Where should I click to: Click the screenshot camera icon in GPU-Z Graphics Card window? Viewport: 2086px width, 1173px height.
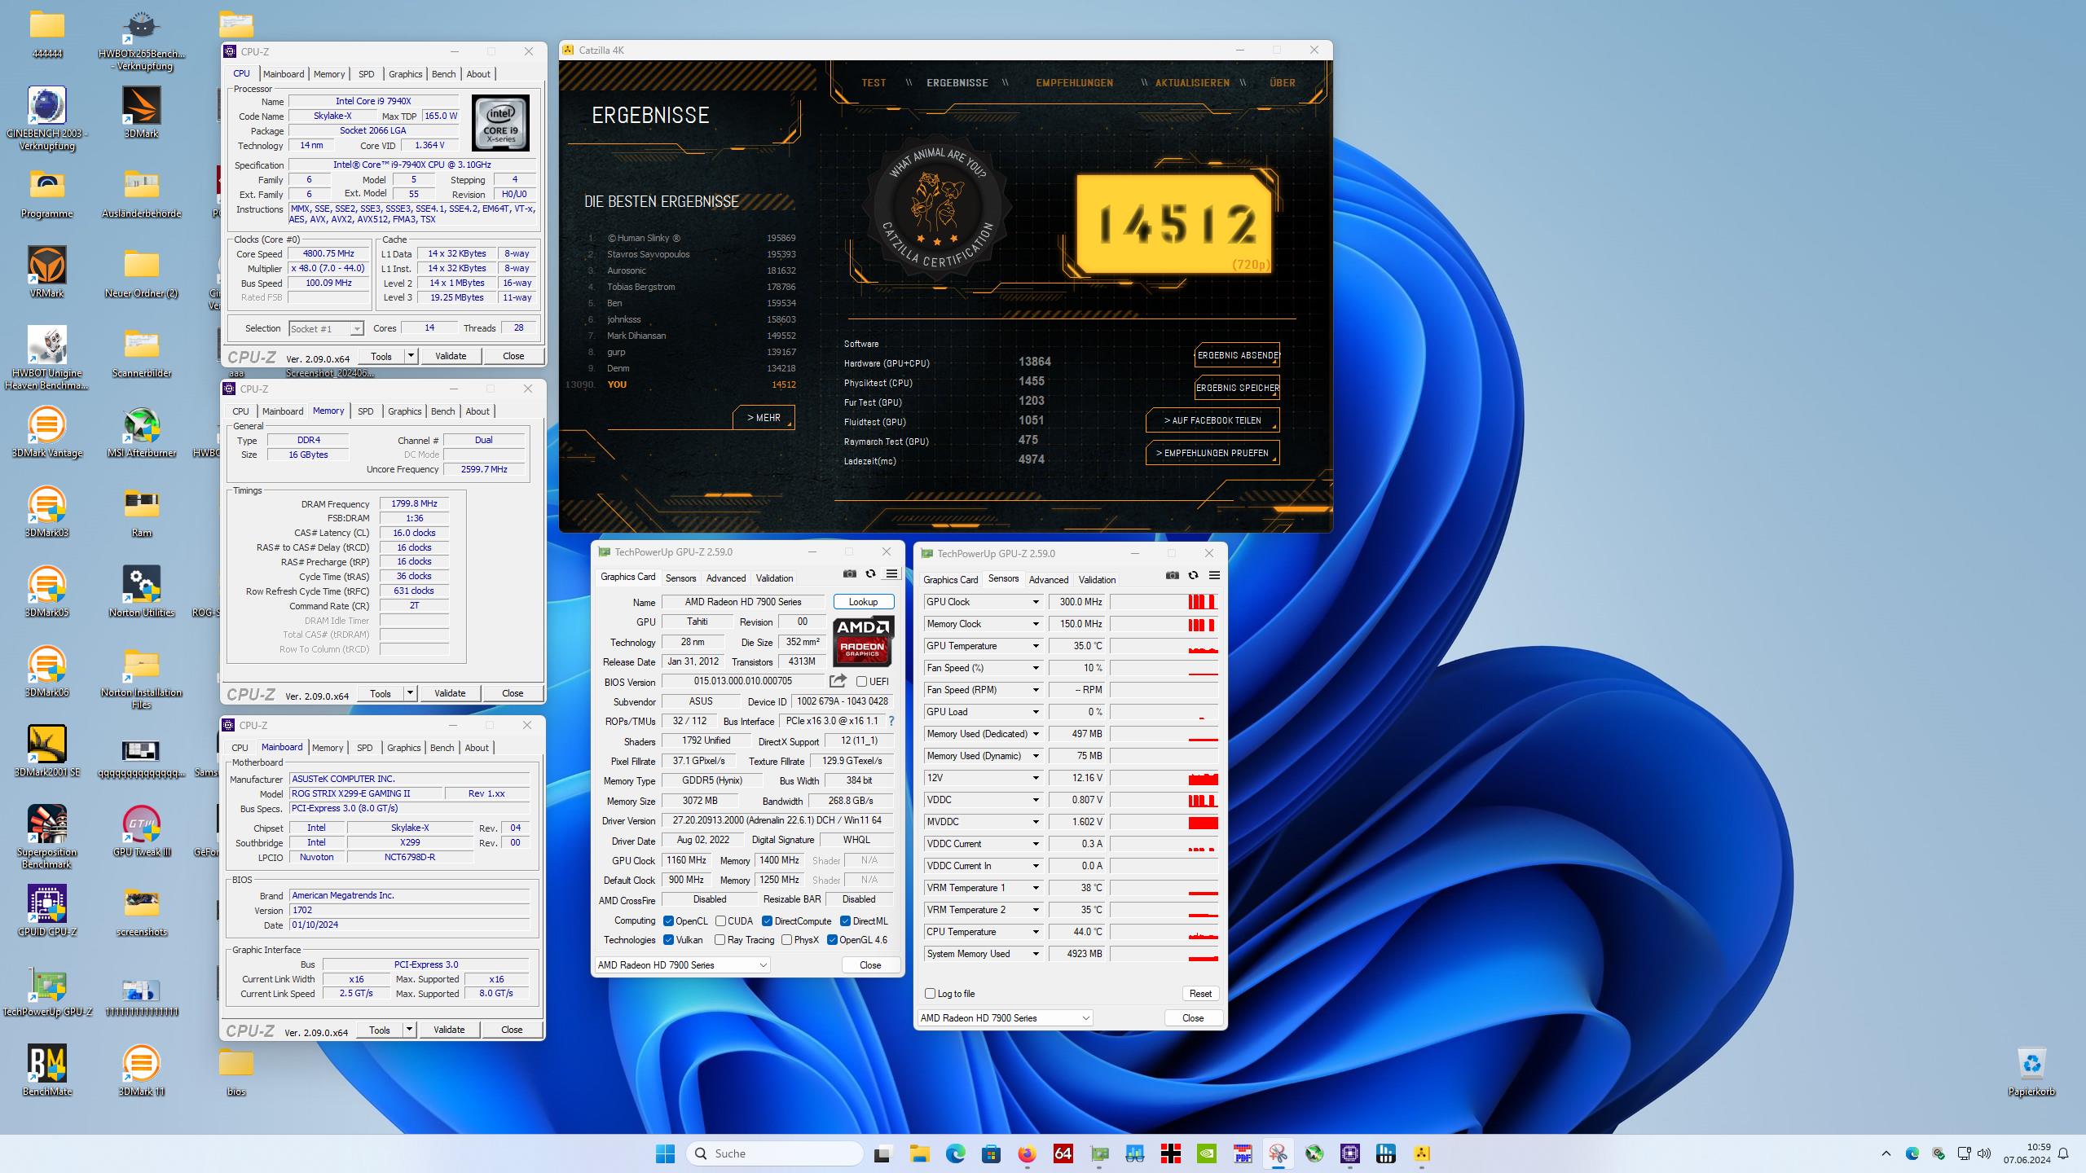point(850,574)
